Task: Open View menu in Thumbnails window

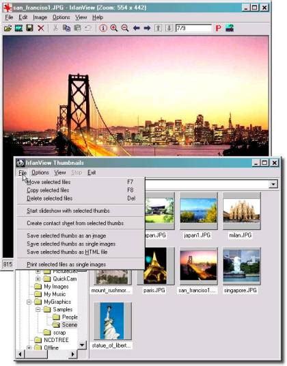Action: pos(60,172)
